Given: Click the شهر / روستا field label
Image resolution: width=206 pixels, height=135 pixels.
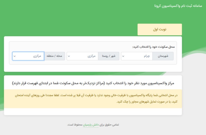Looking at the screenshot, I should click(x=108, y=56).
